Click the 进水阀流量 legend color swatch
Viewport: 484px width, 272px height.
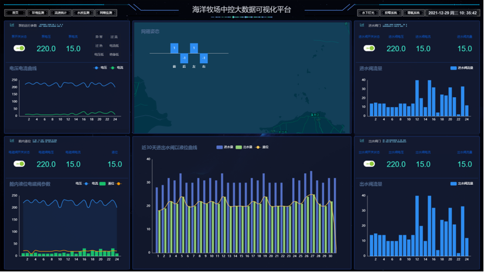[x=454, y=68]
